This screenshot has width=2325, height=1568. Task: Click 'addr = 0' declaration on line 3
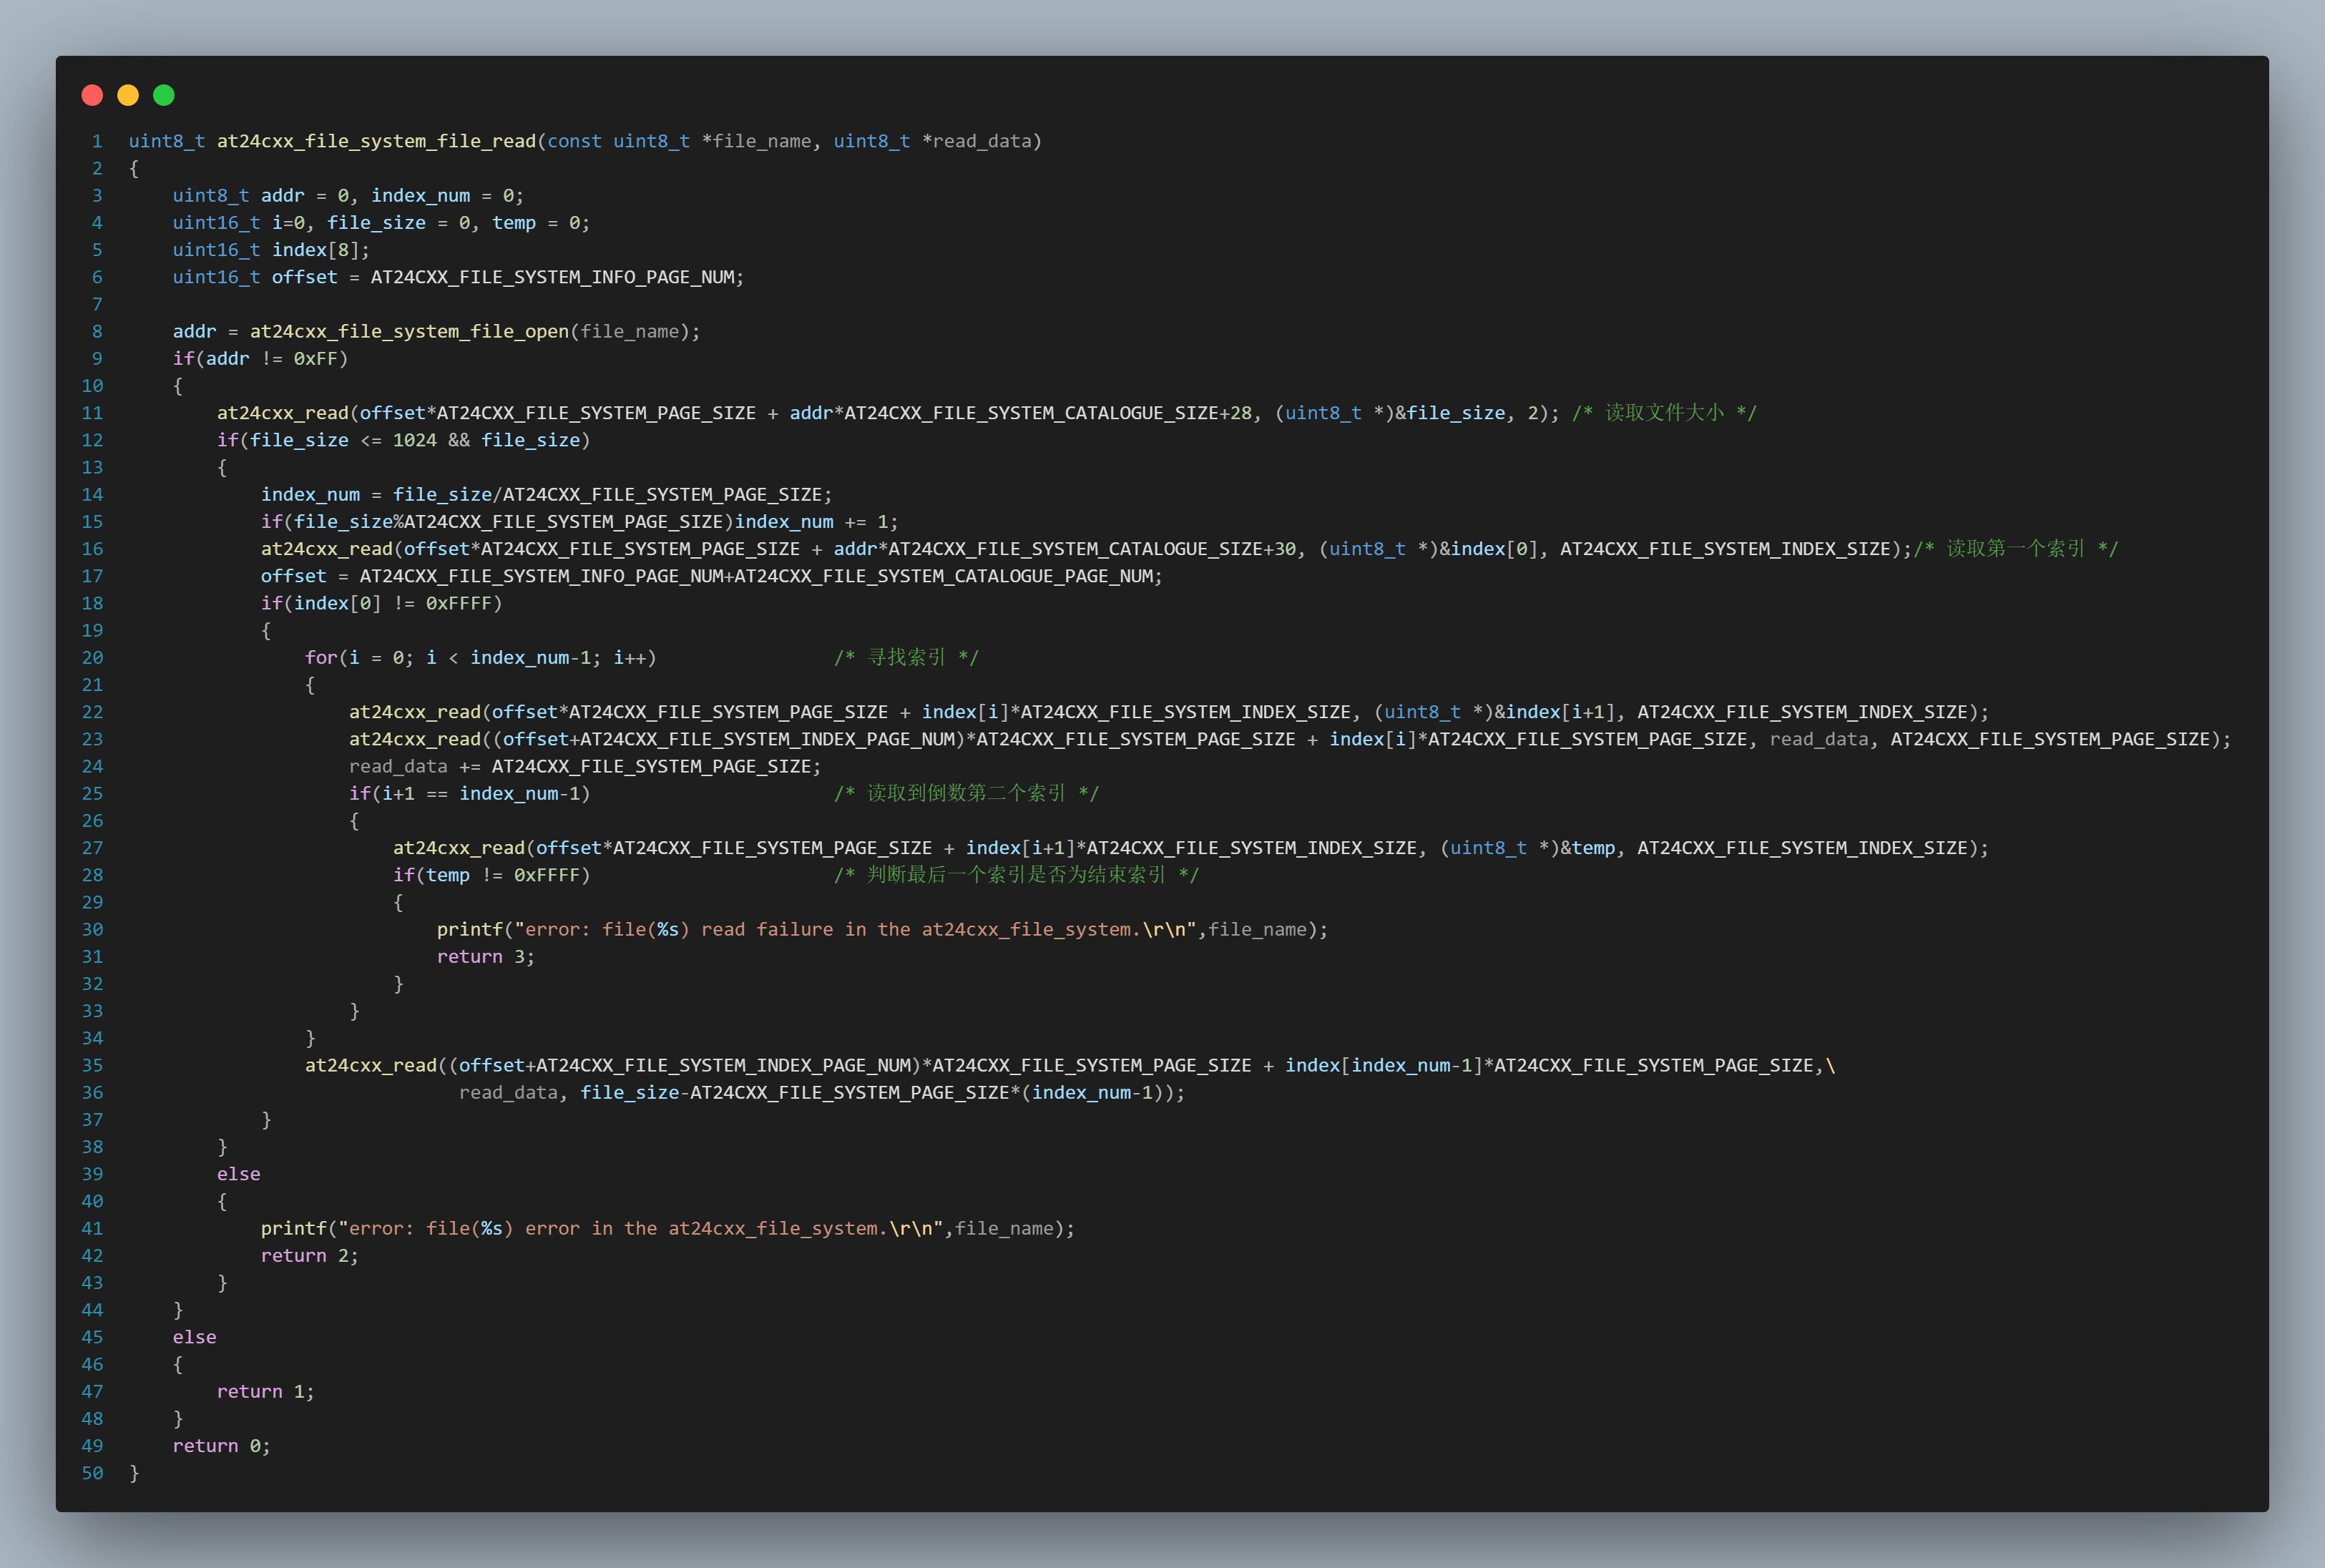[x=304, y=196]
